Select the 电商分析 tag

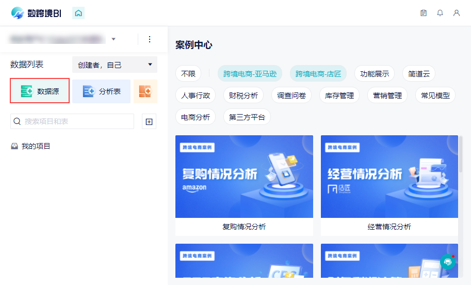[x=196, y=117]
